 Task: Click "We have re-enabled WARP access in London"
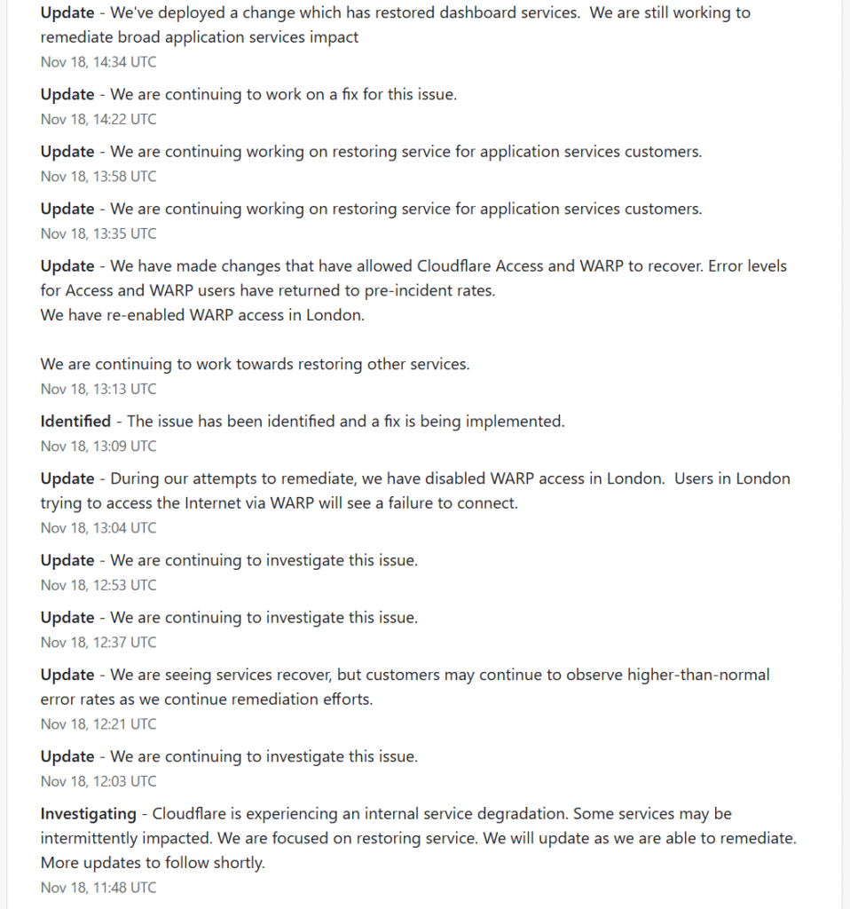click(x=202, y=315)
